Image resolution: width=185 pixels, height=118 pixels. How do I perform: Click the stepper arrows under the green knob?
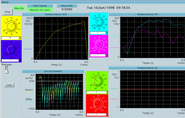tap(107, 92)
